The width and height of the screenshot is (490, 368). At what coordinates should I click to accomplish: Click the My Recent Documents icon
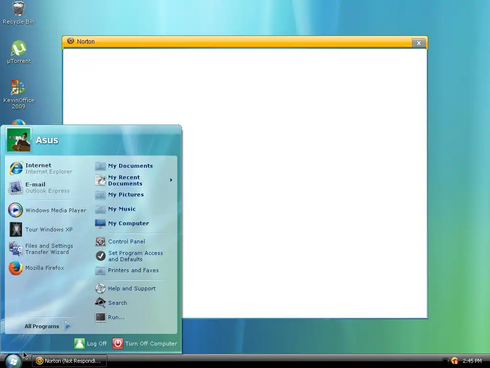click(100, 180)
